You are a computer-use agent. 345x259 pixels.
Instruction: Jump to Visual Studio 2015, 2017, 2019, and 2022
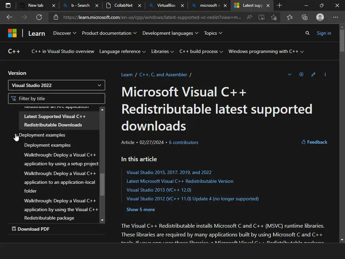click(x=169, y=172)
